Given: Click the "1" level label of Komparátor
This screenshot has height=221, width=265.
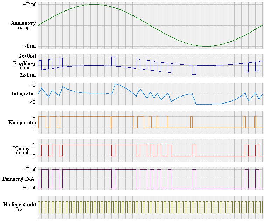Looking at the screenshot, I should tap(34, 116).
